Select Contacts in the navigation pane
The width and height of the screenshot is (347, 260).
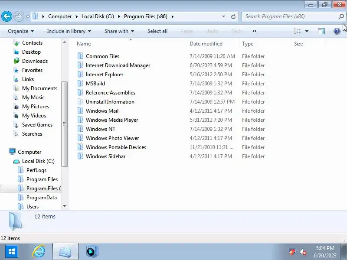32,43
